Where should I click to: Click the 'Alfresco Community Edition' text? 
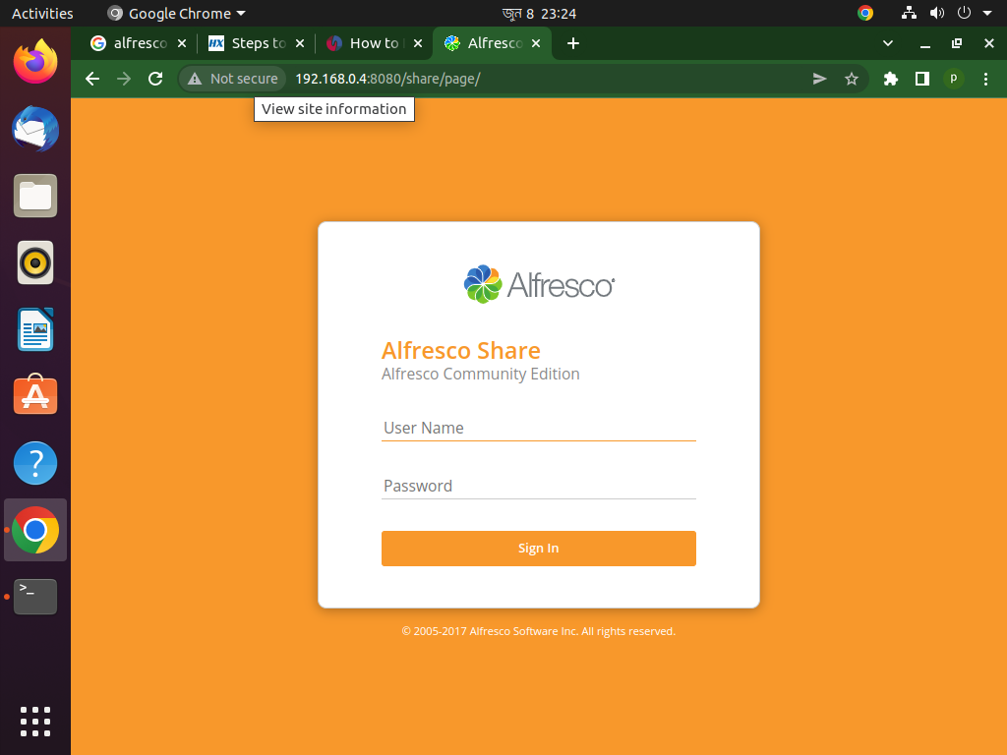pyautogui.click(x=480, y=374)
